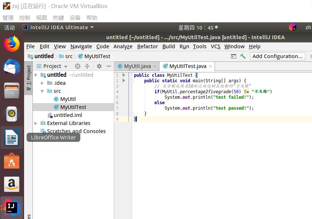This screenshot has width=312, height=219.
Task: Open the Window menu
Action: click(x=234, y=46)
